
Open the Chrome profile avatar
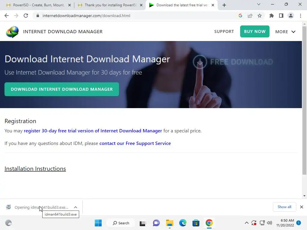tap(291, 16)
